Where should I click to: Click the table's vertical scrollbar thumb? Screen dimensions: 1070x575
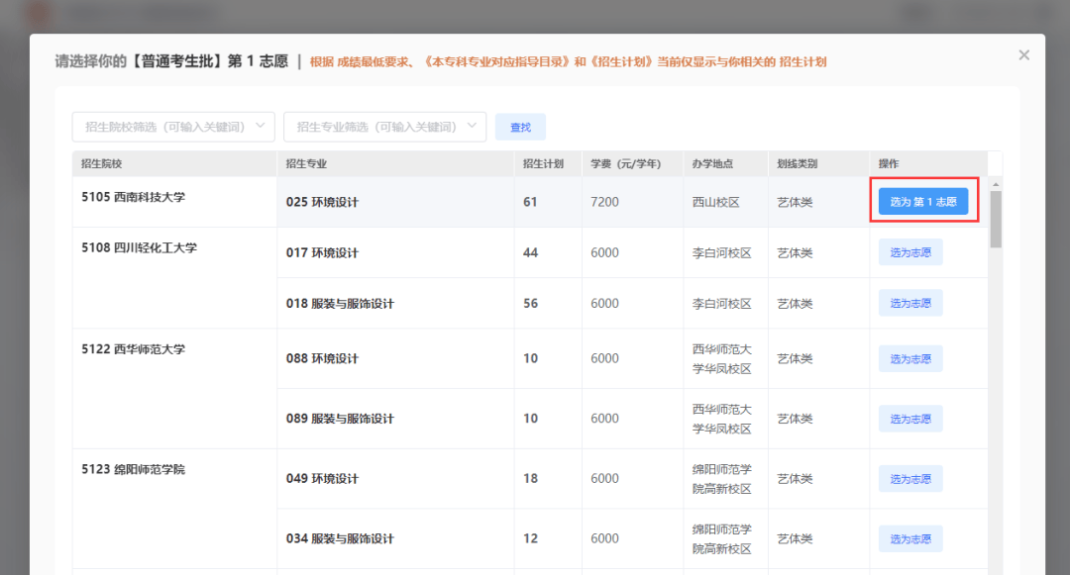pyautogui.click(x=996, y=218)
